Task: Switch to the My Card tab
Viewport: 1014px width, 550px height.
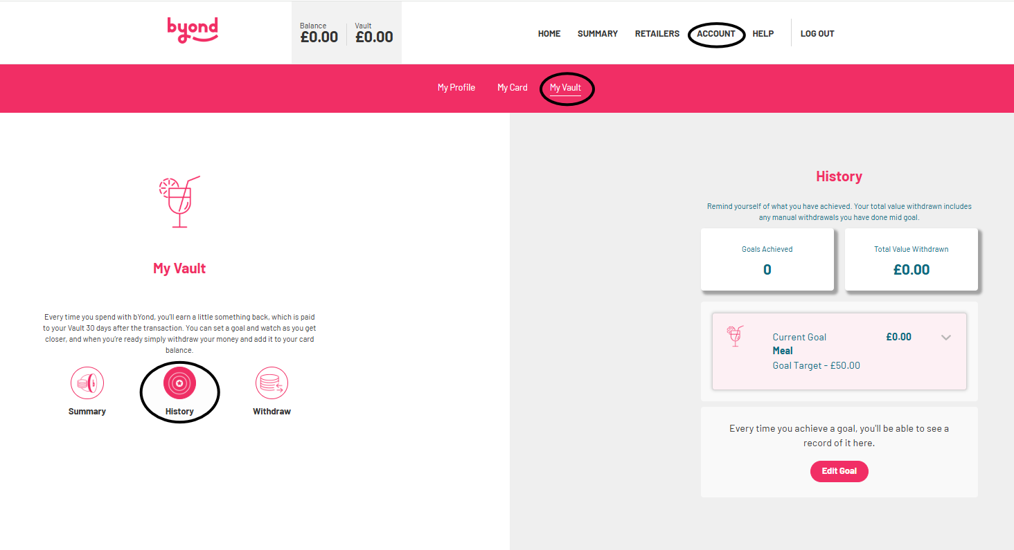Action: (x=513, y=87)
